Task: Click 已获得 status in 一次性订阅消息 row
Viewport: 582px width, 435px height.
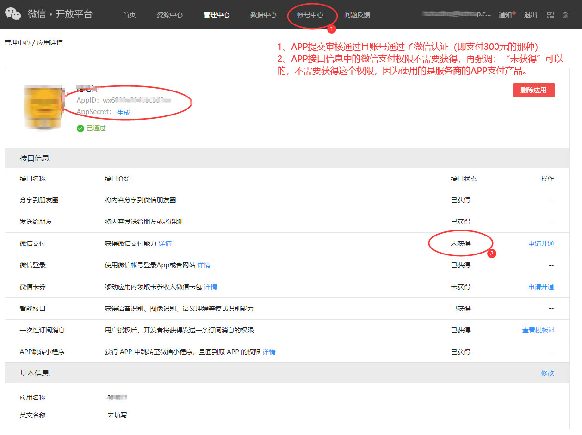Action: point(461,330)
